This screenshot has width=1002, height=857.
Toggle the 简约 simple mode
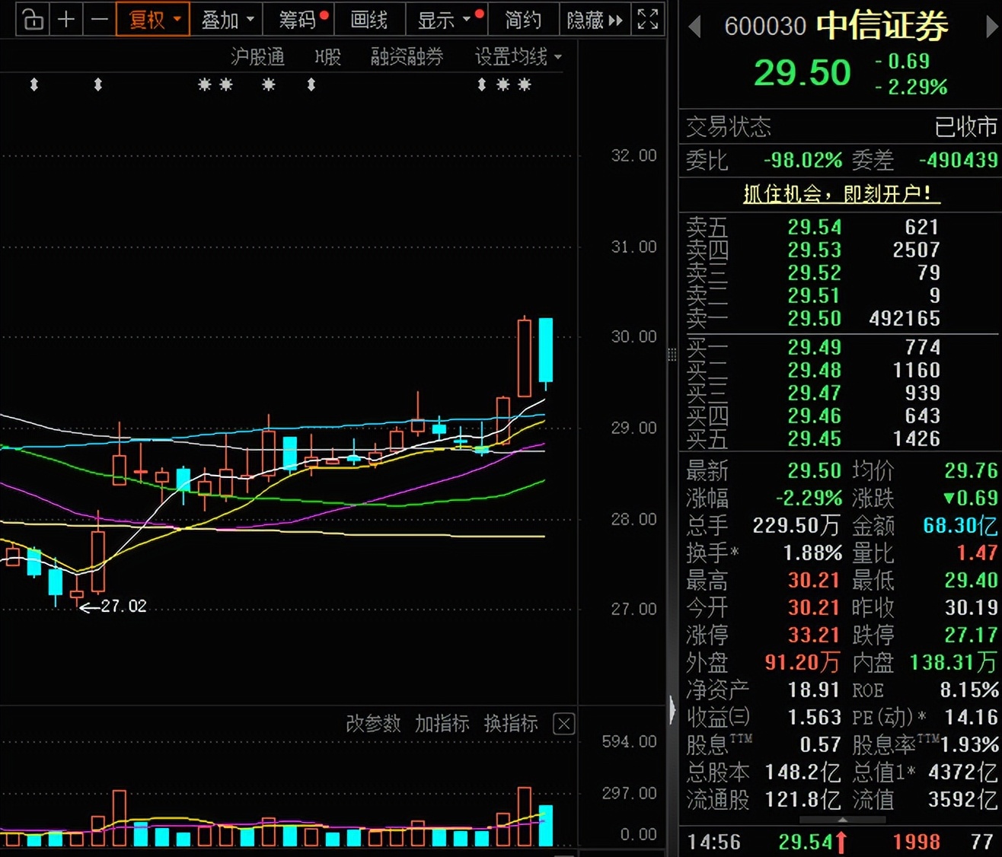tap(522, 20)
